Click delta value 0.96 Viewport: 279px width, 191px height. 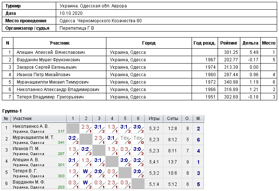(x=254, y=75)
